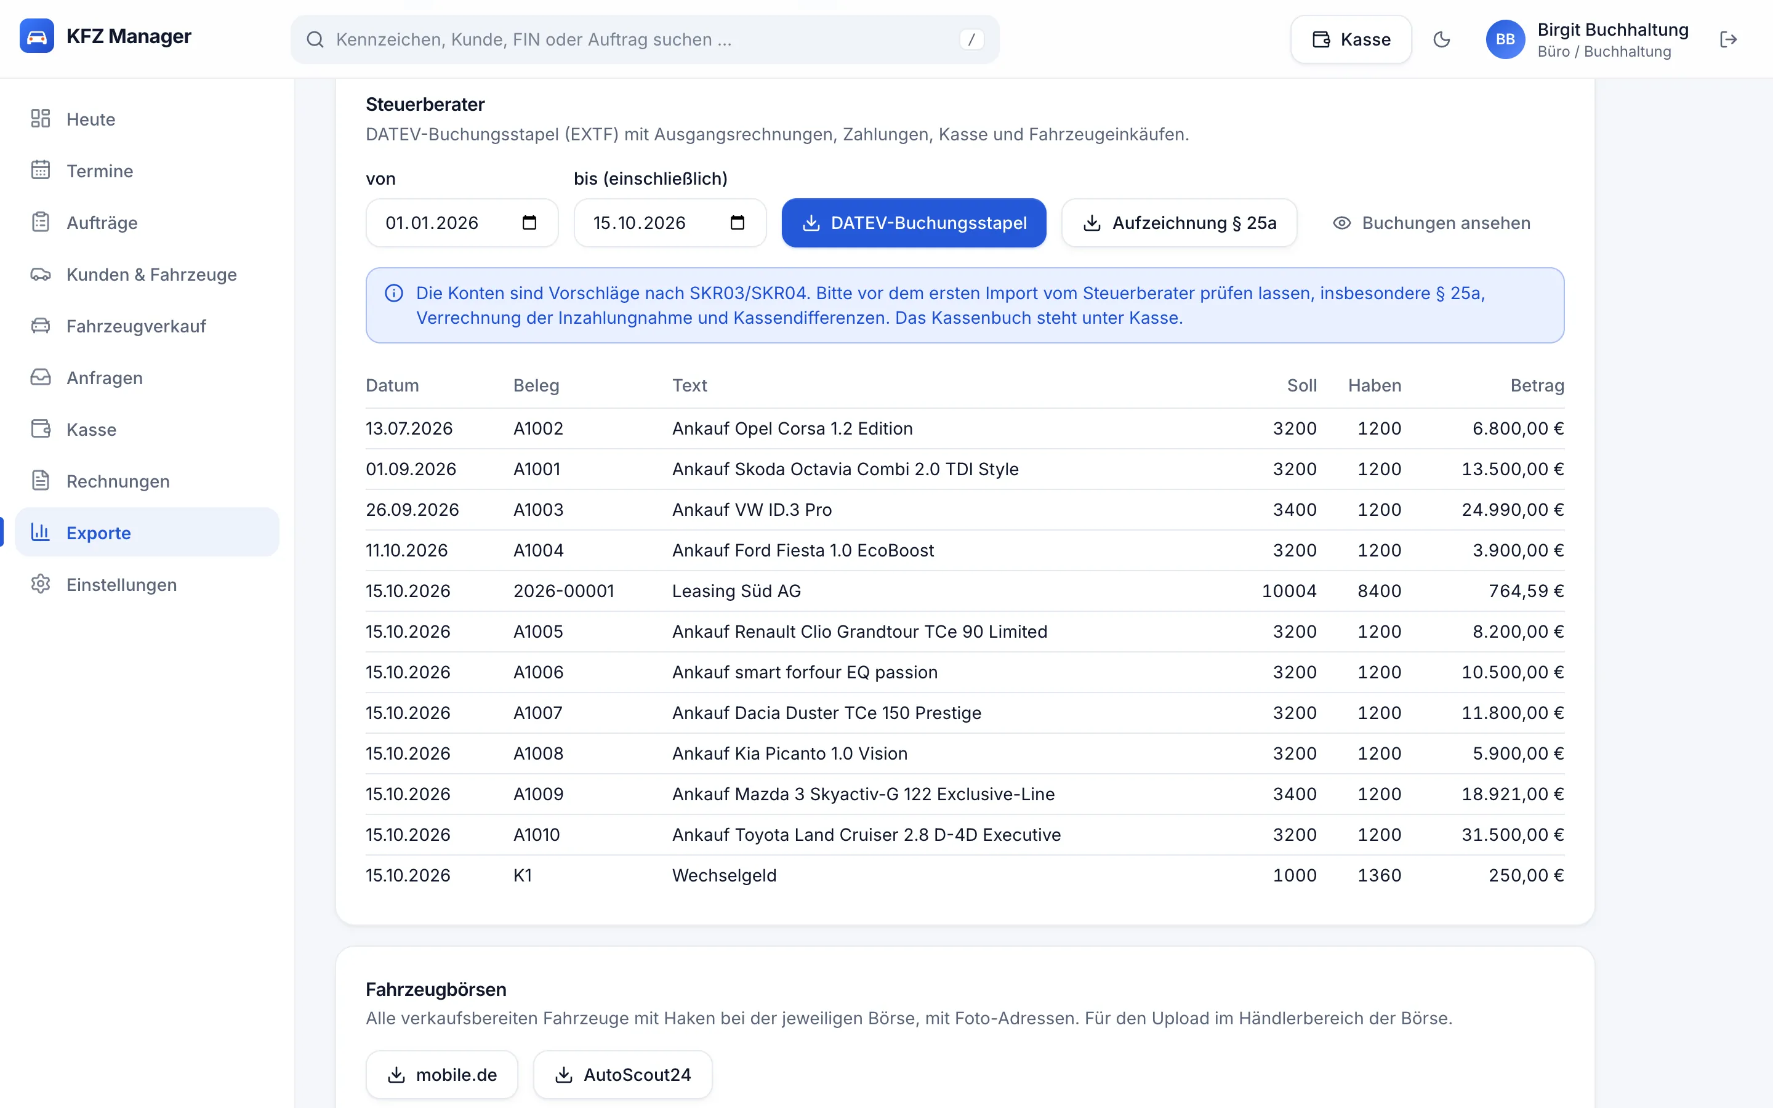Open Kunden & Fahrzeuge in sidebar
The height and width of the screenshot is (1108, 1773).
pyautogui.click(x=147, y=274)
